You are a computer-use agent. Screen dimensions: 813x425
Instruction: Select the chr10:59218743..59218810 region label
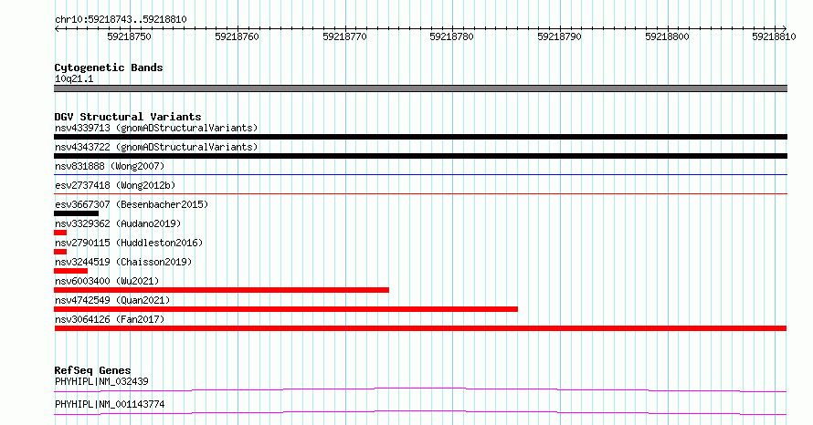[x=121, y=19]
